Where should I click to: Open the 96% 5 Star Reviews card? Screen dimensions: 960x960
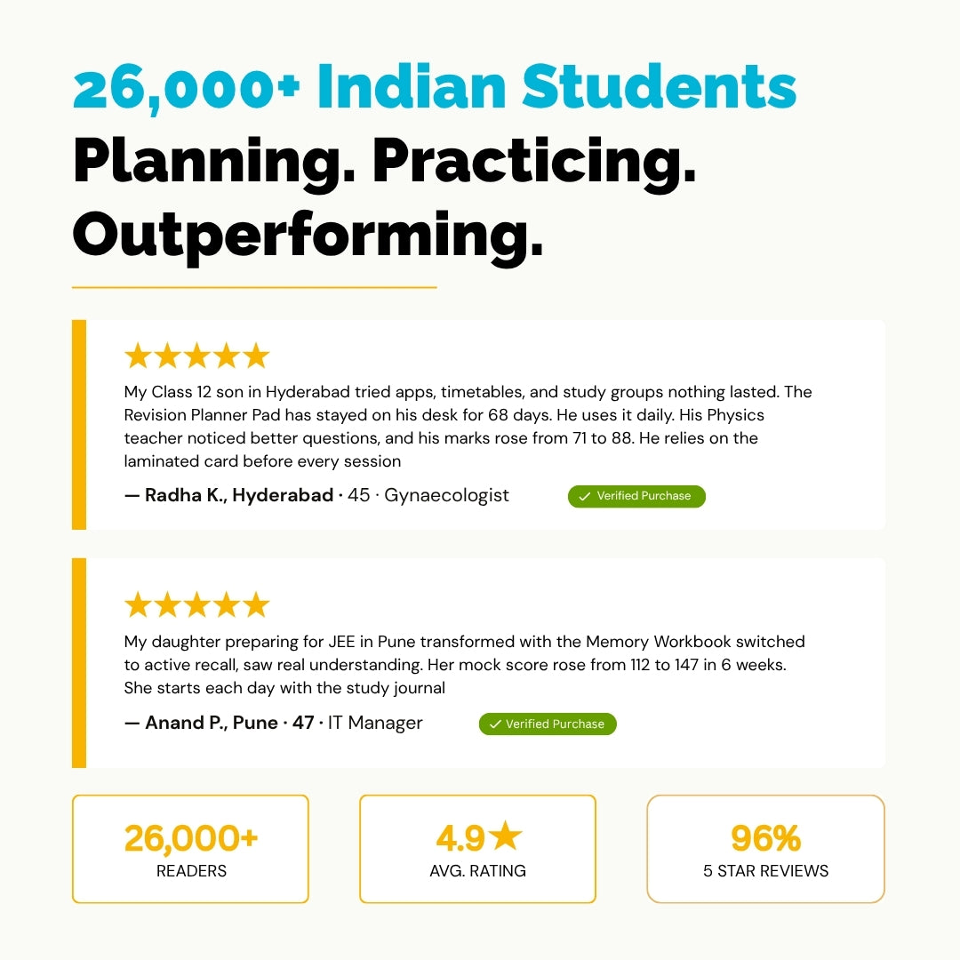pyautogui.click(x=765, y=849)
